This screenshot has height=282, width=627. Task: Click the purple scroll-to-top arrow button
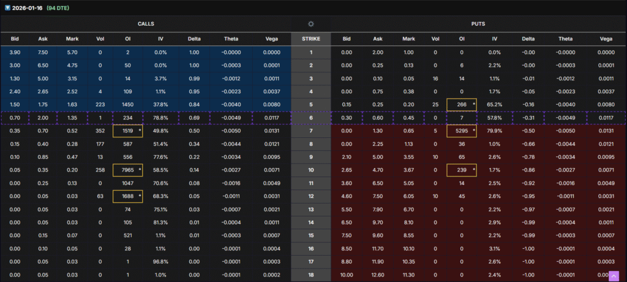coord(614,276)
